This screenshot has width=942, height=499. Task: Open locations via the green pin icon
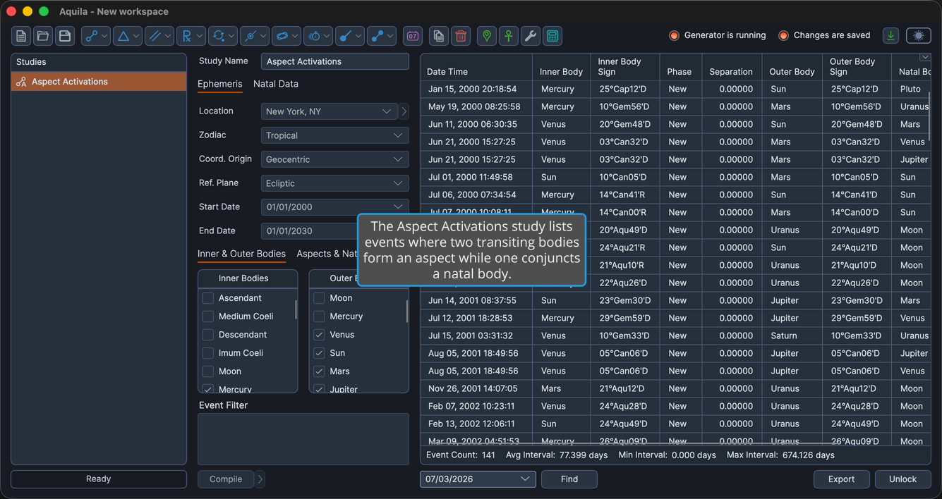pos(487,36)
